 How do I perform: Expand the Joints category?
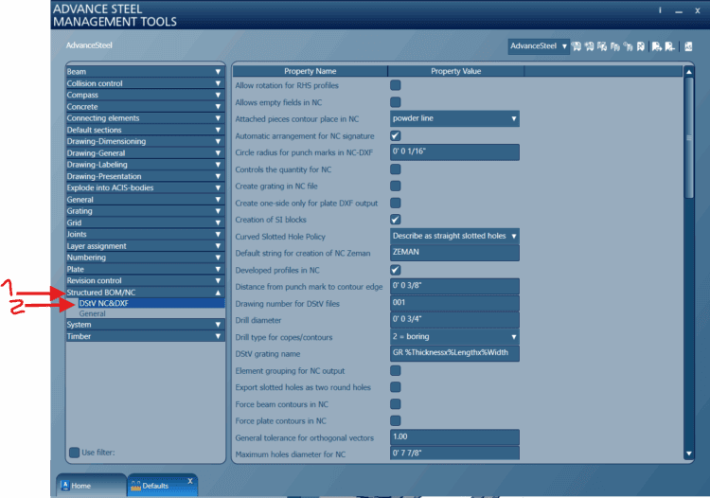[x=146, y=234]
